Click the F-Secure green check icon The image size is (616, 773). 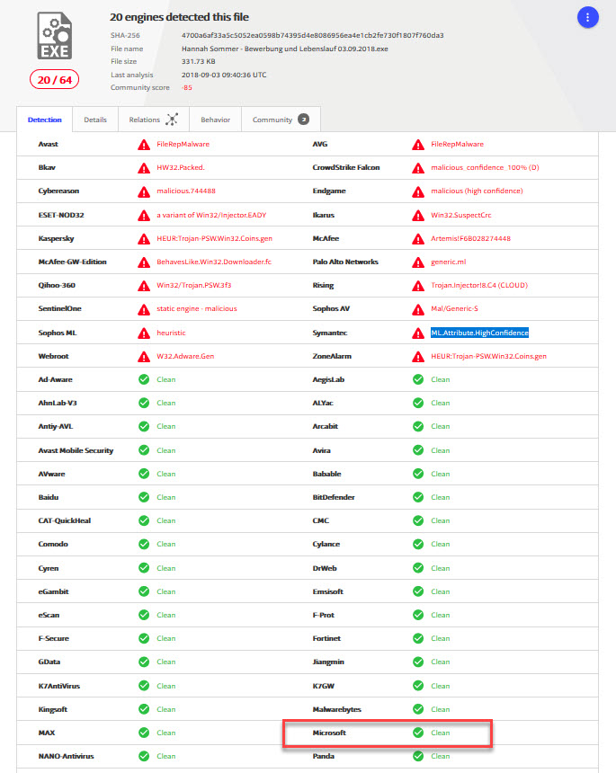tap(144, 638)
